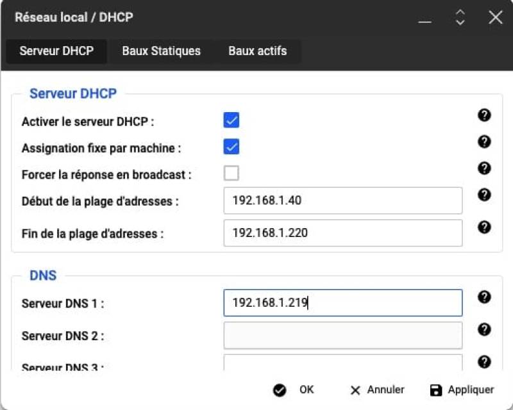The image size is (513, 410).
Task: Open help for Assignation fixe par machine
Action: 485,142
